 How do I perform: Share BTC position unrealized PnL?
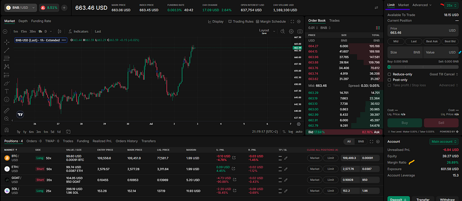(234, 158)
